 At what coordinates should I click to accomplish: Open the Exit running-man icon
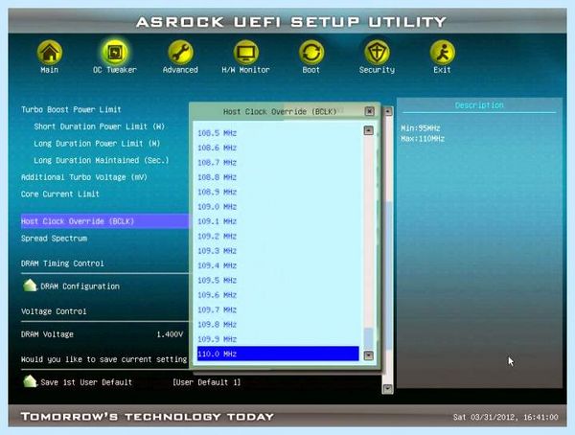(x=442, y=53)
